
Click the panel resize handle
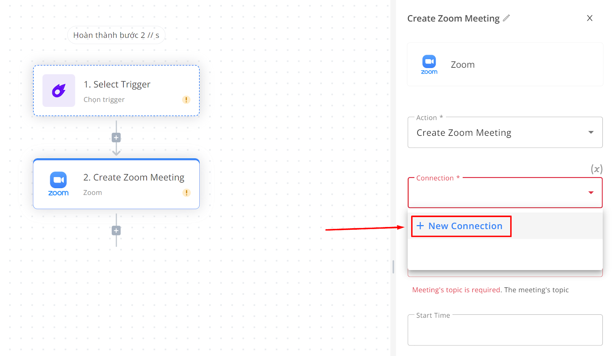(393, 267)
